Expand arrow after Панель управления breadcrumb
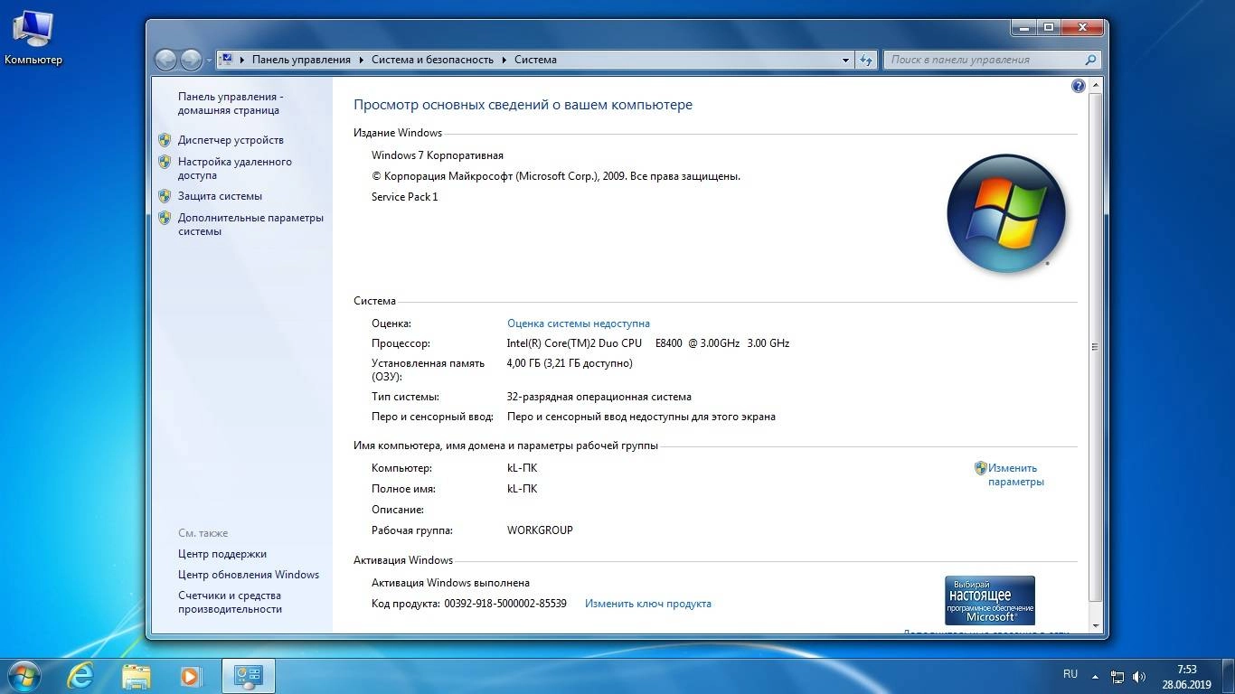 [362, 60]
